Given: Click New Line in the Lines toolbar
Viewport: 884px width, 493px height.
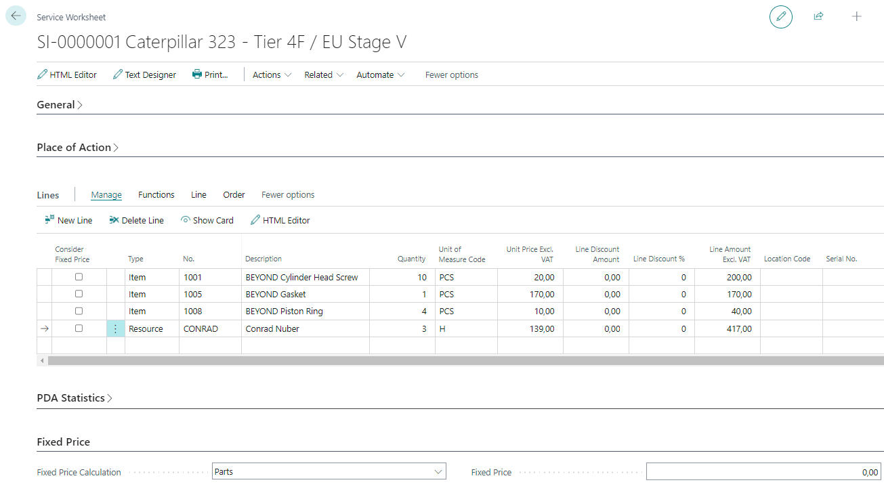Looking at the screenshot, I should tap(68, 220).
